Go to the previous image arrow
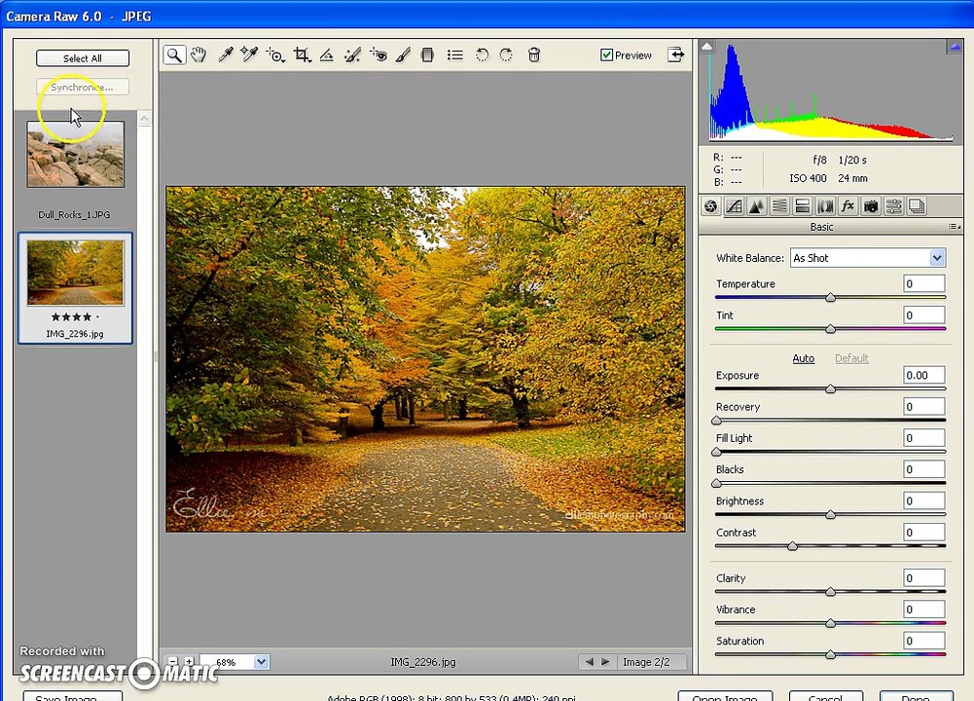 [589, 662]
